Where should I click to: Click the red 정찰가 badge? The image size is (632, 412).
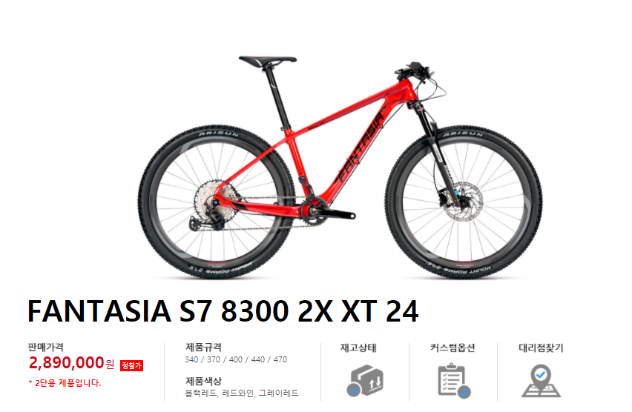(x=132, y=365)
